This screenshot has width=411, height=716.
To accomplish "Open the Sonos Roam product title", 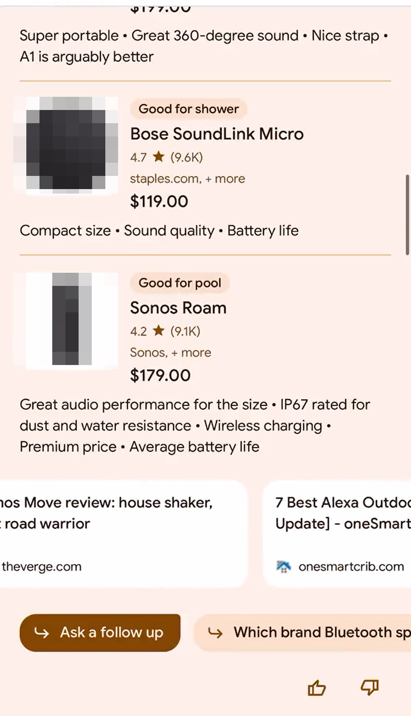I will pyautogui.click(x=178, y=308).
